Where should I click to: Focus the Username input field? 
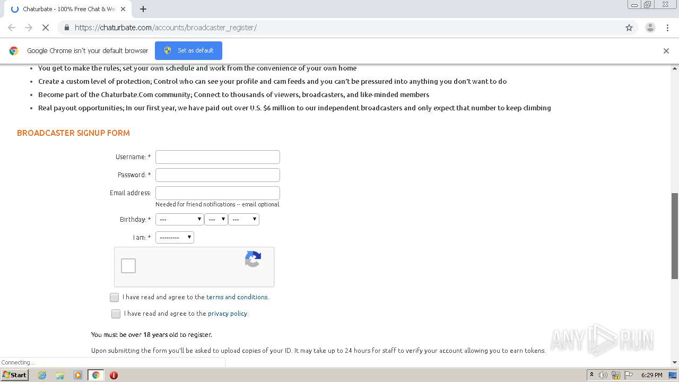pos(217,157)
